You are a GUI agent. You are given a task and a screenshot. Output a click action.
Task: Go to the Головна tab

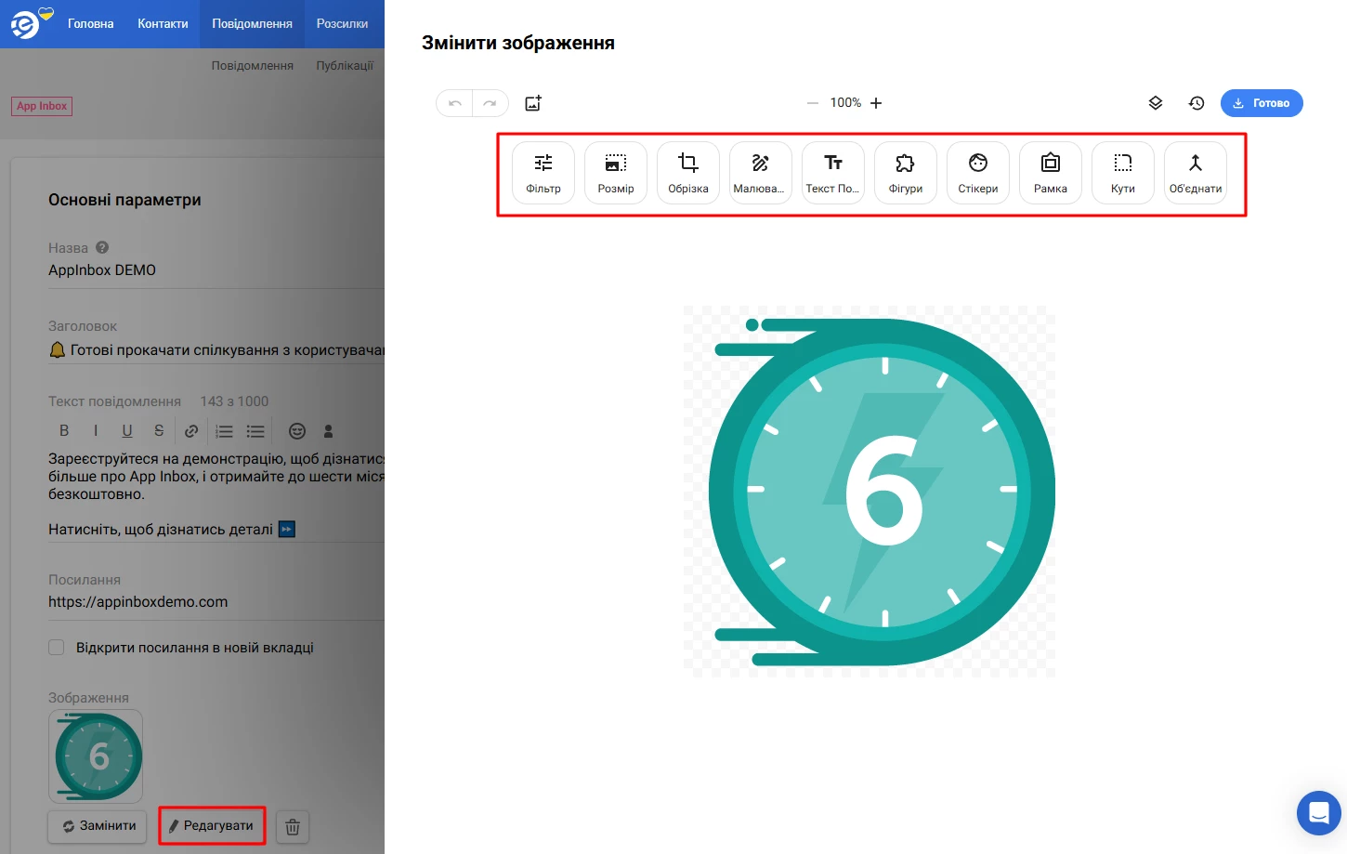point(90,24)
